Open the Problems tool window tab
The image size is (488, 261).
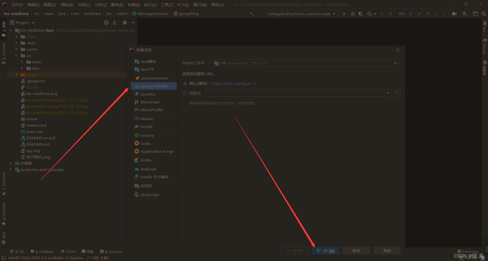click(x=42, y=252)
